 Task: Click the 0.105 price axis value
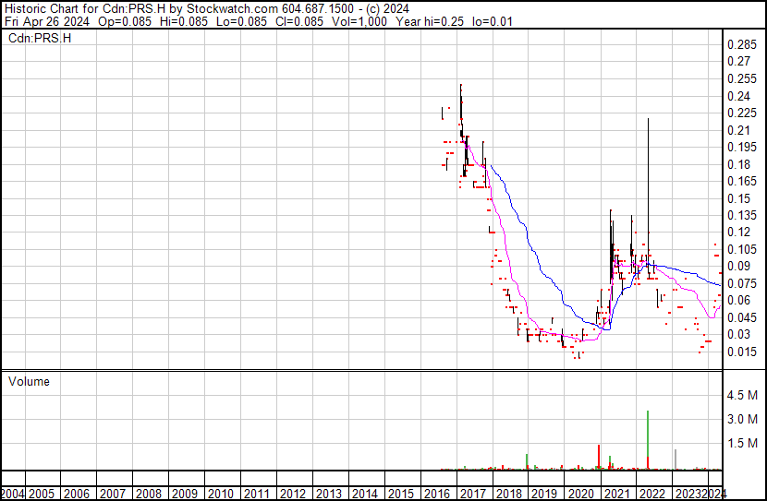(x=742, y=249)
